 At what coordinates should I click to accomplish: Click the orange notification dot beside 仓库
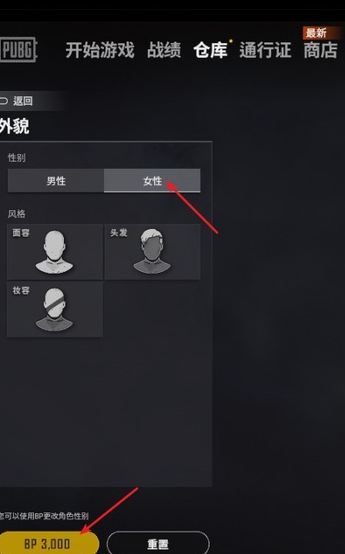[230, 41]
